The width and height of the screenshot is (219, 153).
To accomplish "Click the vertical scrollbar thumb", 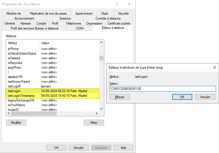I will [102, 58].
